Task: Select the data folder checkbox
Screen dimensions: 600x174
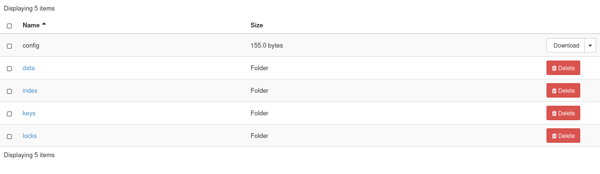Action: pyautogui.click(x=9, y=68)
